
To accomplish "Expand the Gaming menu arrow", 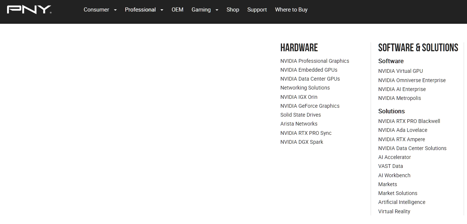I will pyautogui.click(x=217, y=10).
